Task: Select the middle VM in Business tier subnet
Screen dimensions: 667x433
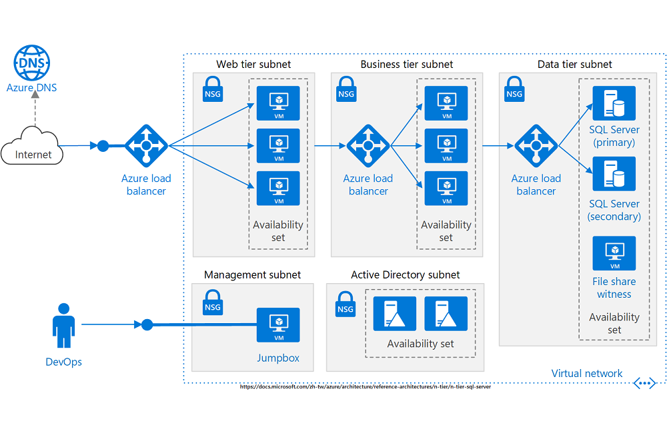Action: (x=446, y=146)
